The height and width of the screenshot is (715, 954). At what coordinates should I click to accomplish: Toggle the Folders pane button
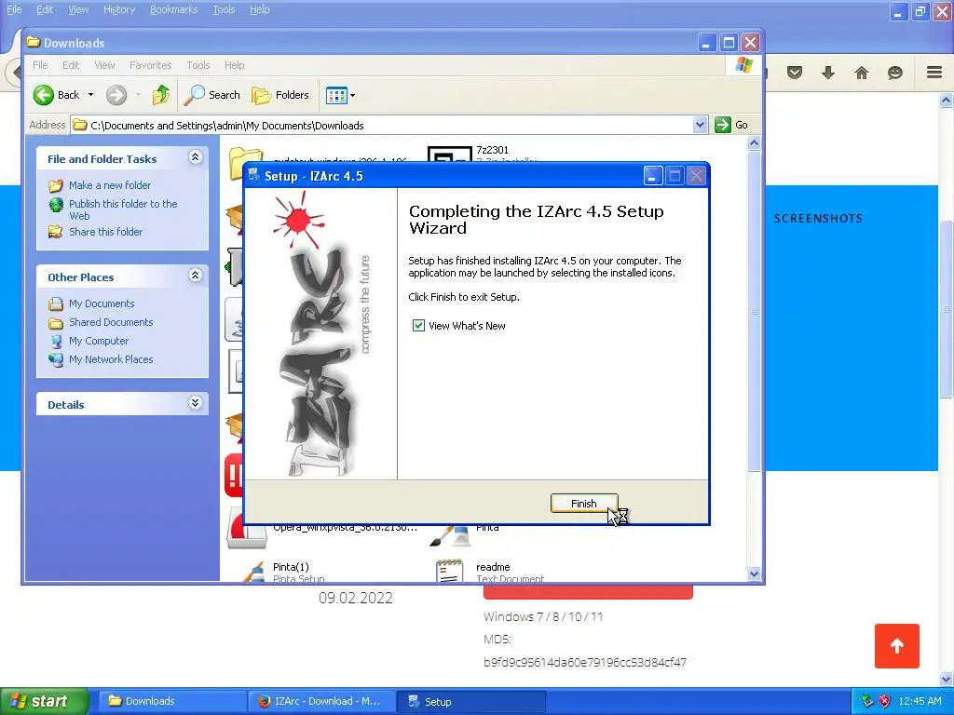(280, 95)
